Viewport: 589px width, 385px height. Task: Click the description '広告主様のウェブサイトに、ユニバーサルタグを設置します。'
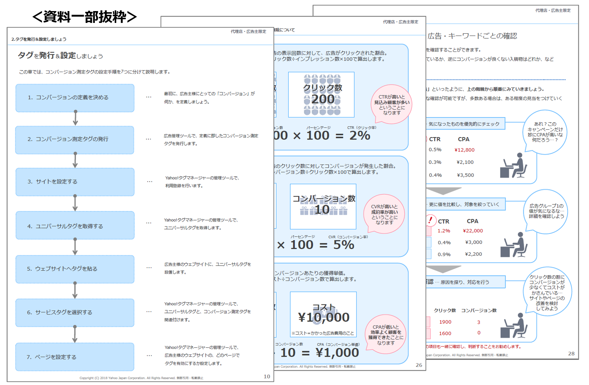(208, 268)
